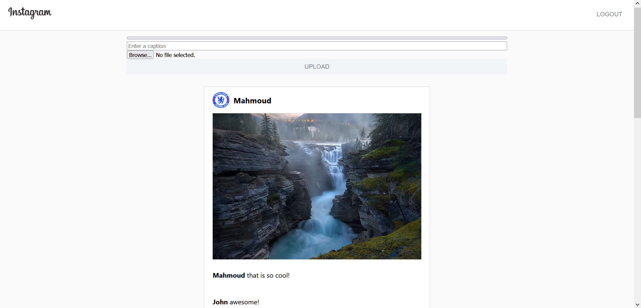Click the bold Mahmoud name in the caption

point(229,275)
